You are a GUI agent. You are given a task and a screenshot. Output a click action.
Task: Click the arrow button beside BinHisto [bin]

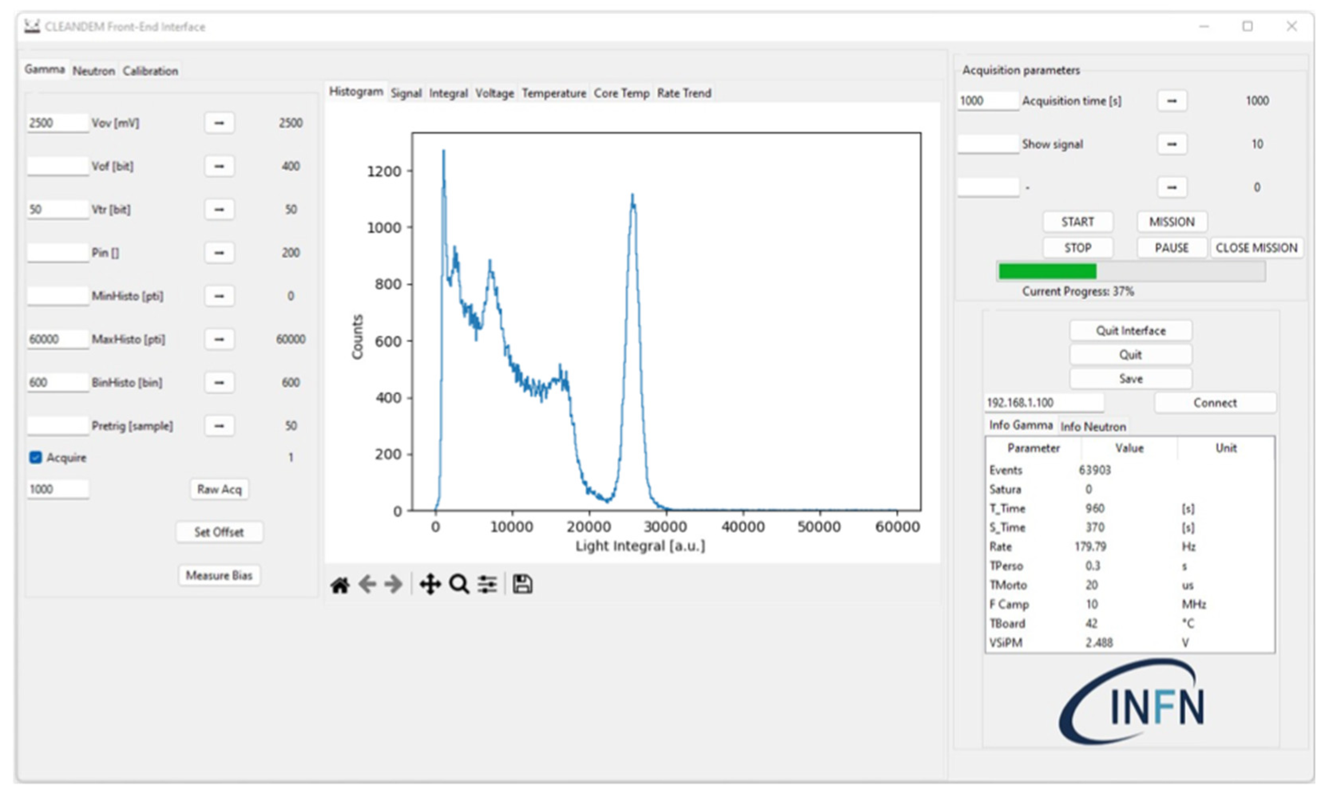pyautogui.click(x=219, y=382)
